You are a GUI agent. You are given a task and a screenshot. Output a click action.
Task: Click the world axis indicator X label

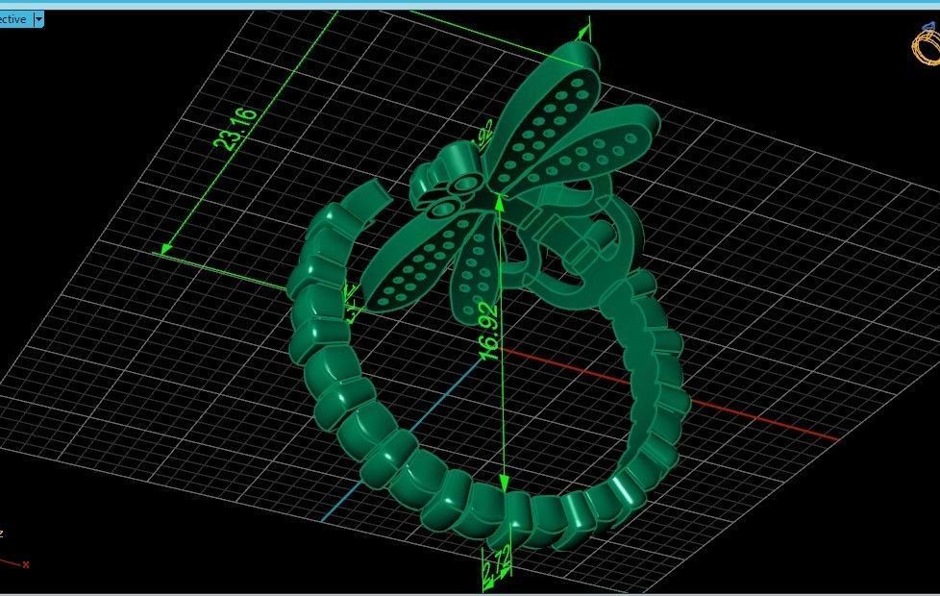coord(26,564)
